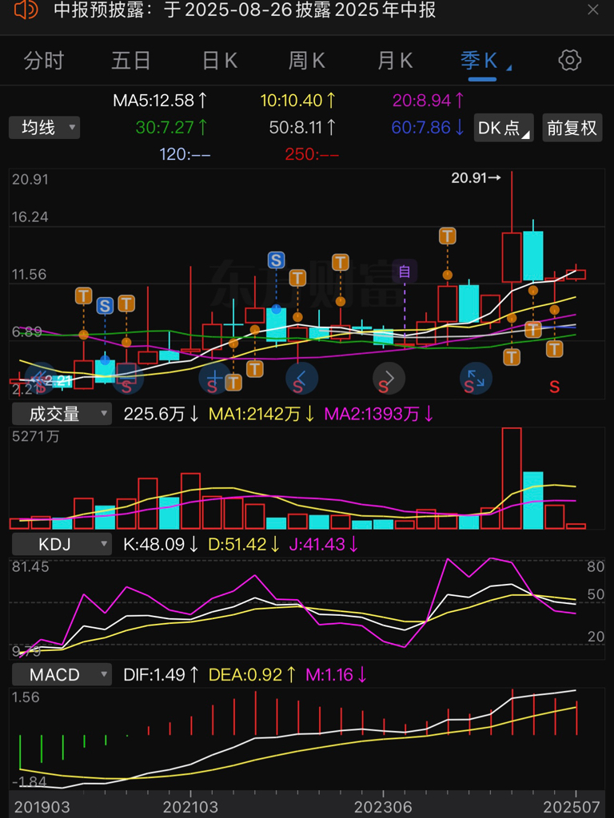Expand the triangle next to 季K tab
This screenshot has height=818, width=614.
click(x=509, y=67)
